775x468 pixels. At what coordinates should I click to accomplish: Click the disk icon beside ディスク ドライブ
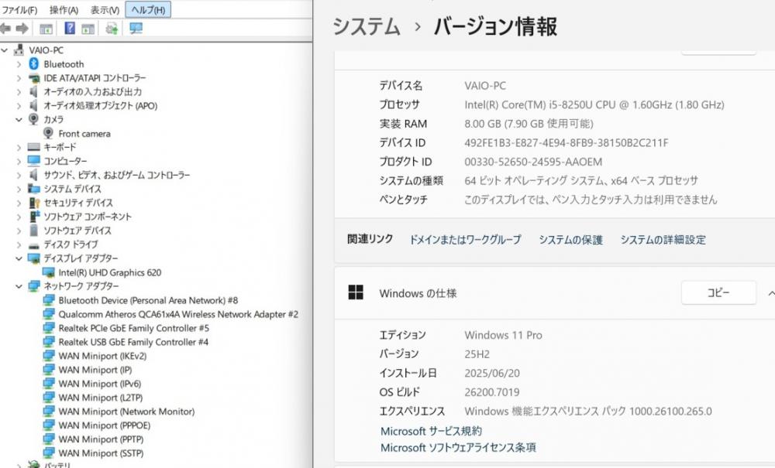(33, 245)
